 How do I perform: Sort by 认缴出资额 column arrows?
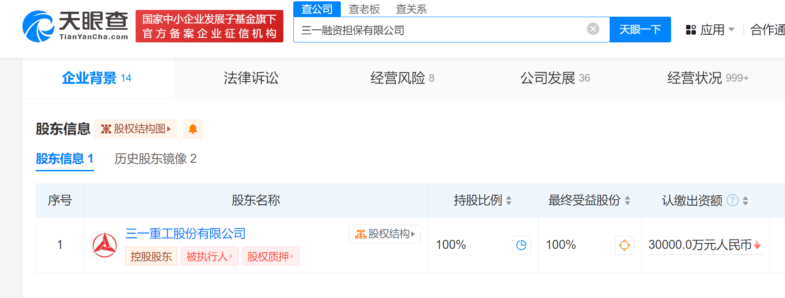point(746,200)
